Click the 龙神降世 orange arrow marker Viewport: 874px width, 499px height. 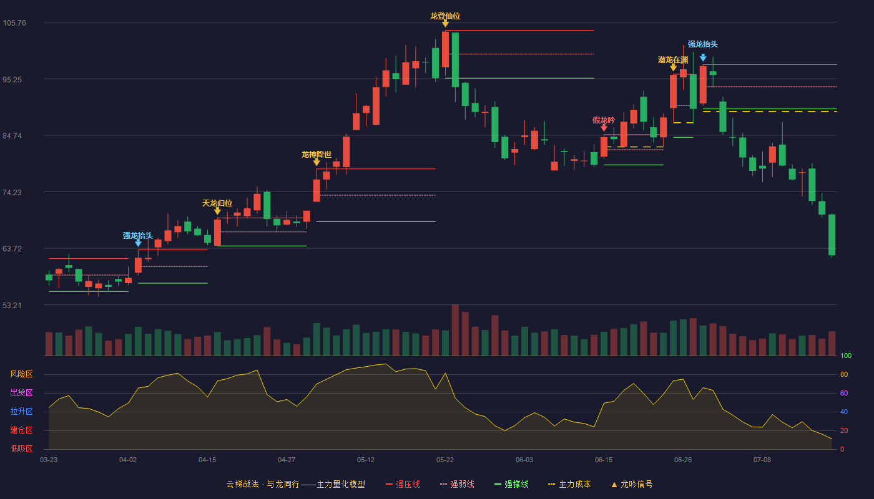point(317,162)
